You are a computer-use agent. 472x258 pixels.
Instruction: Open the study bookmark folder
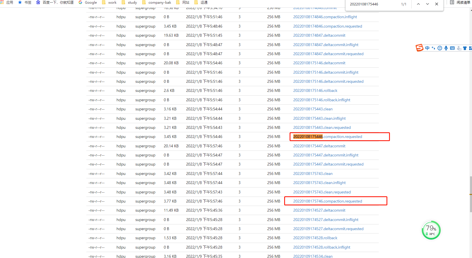[x=129, y=2]
